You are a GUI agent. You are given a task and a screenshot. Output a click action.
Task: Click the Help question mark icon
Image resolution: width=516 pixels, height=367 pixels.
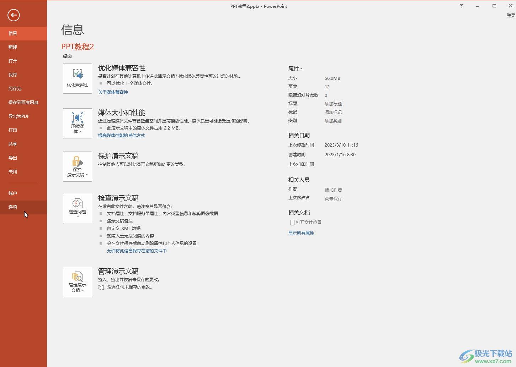point(461,6)
